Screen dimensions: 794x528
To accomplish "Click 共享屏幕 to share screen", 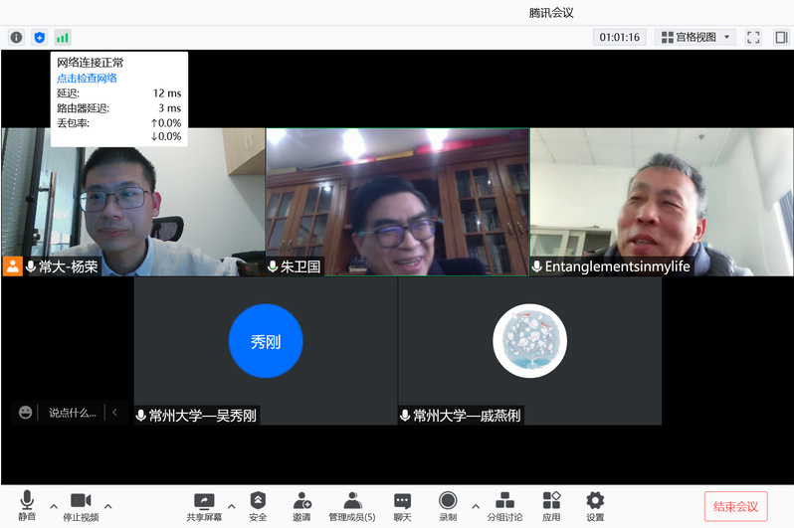I will coord(204,505).
